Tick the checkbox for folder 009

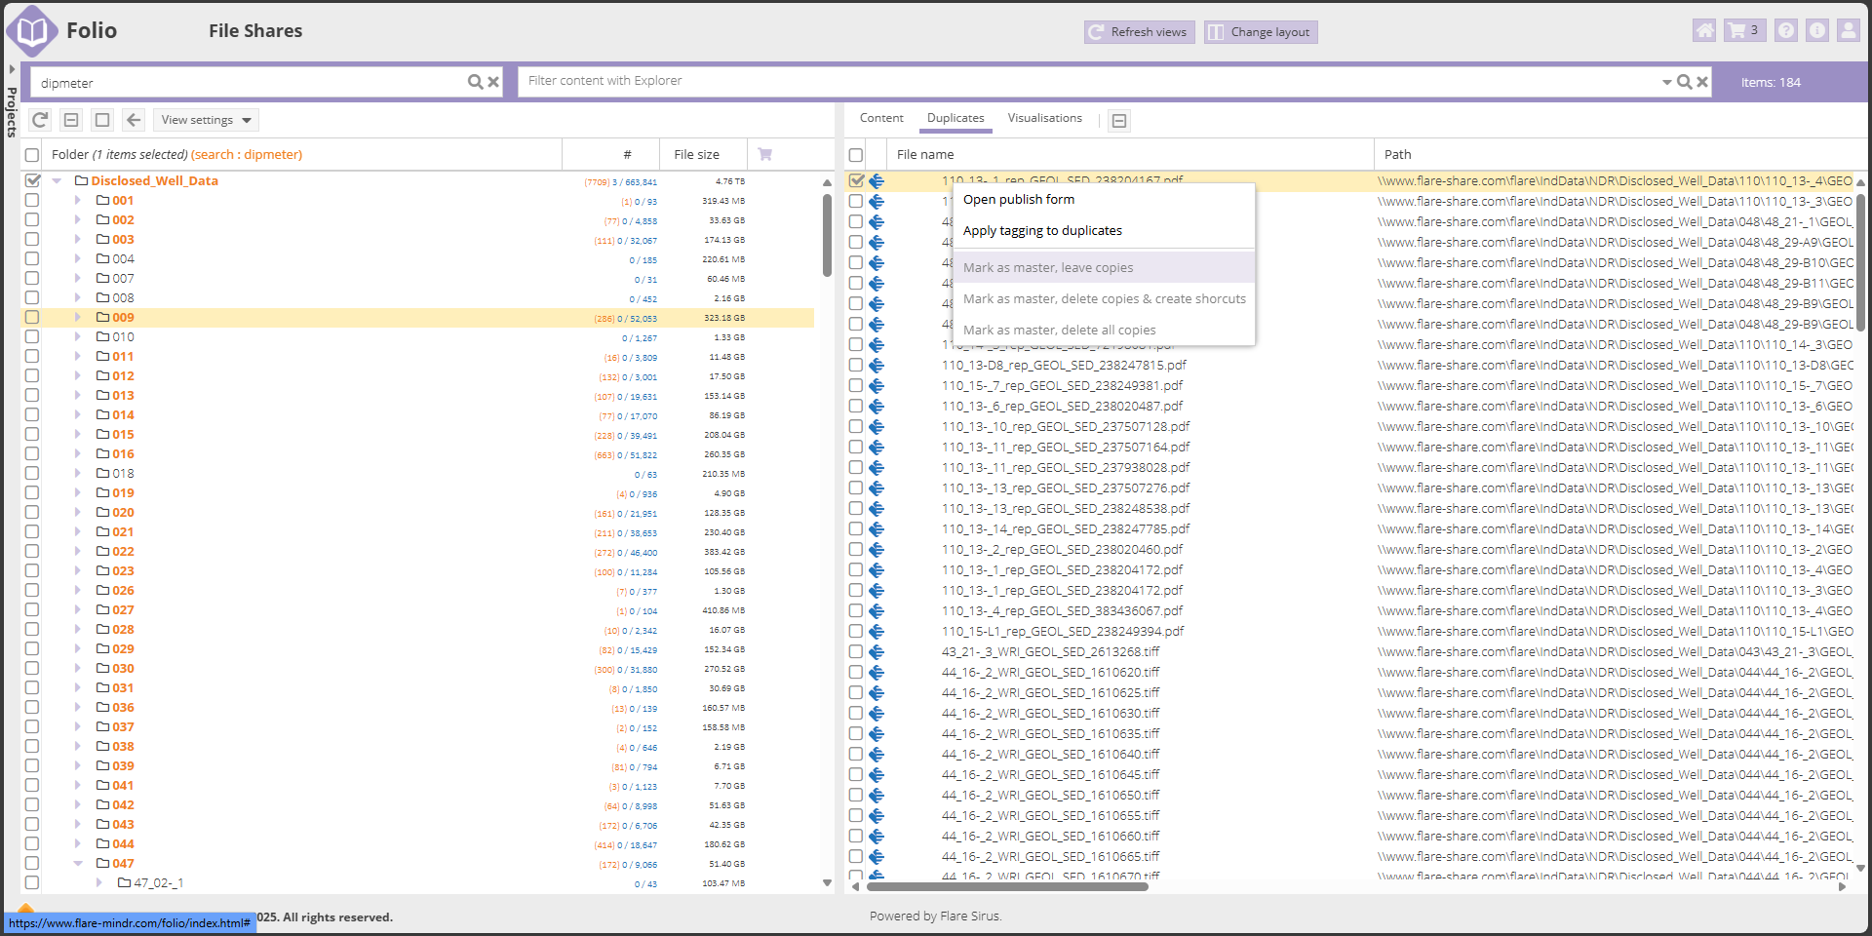click(32, 318)
